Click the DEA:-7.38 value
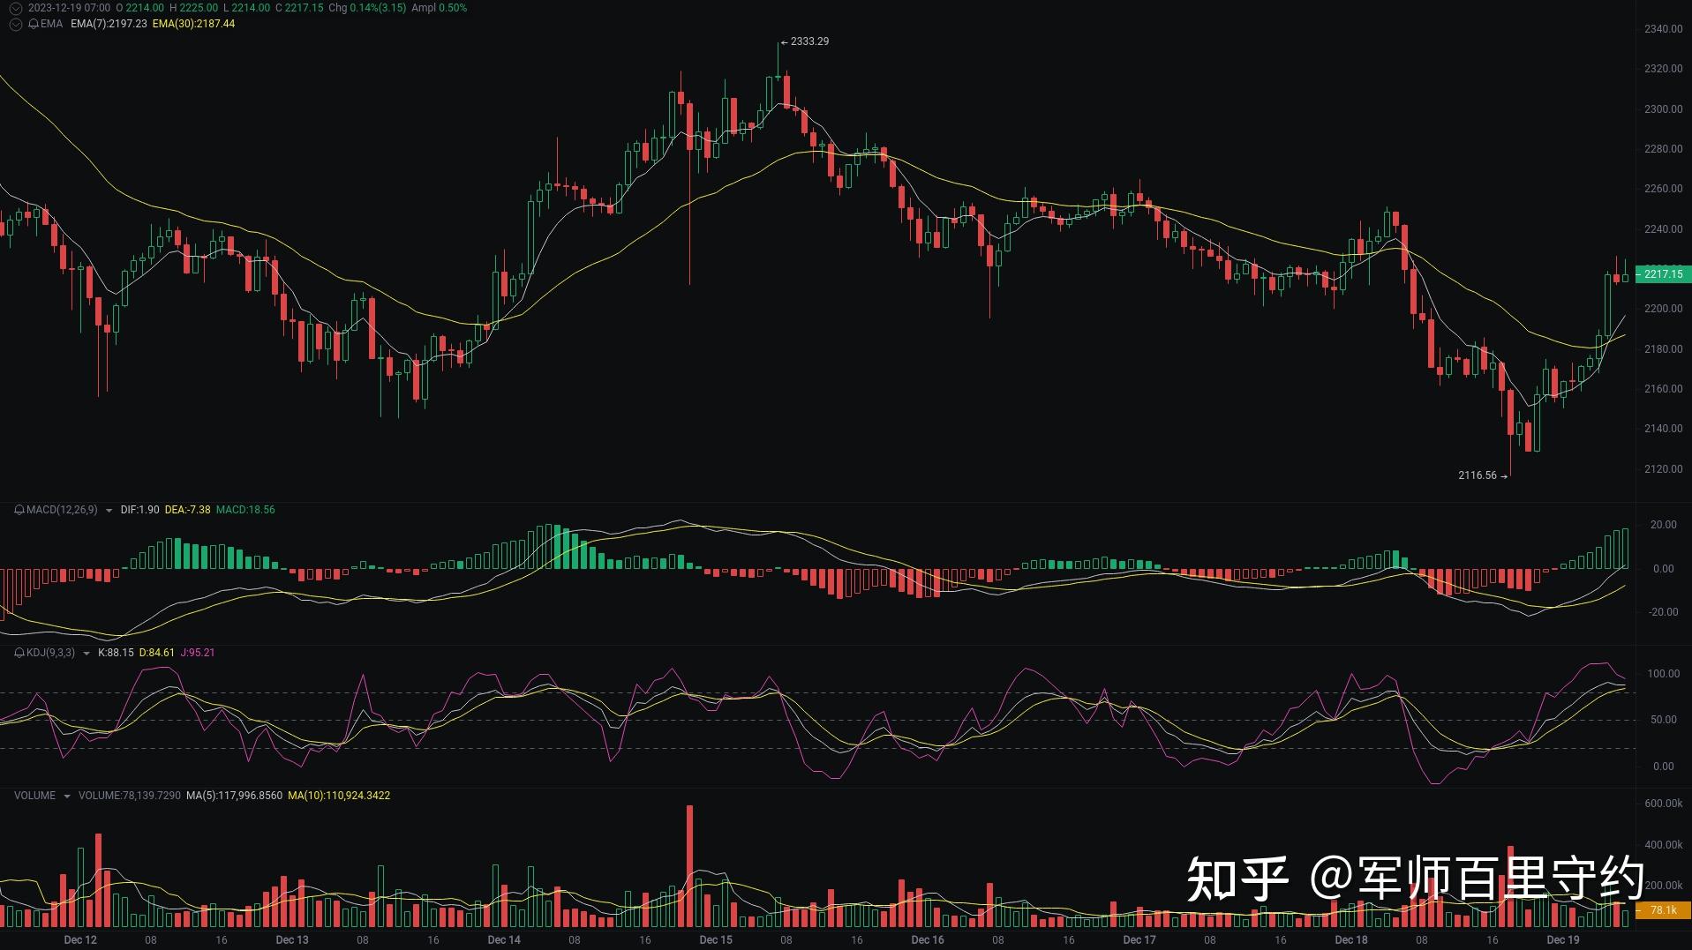1692x950 pixels. click(x=187, y=510)
